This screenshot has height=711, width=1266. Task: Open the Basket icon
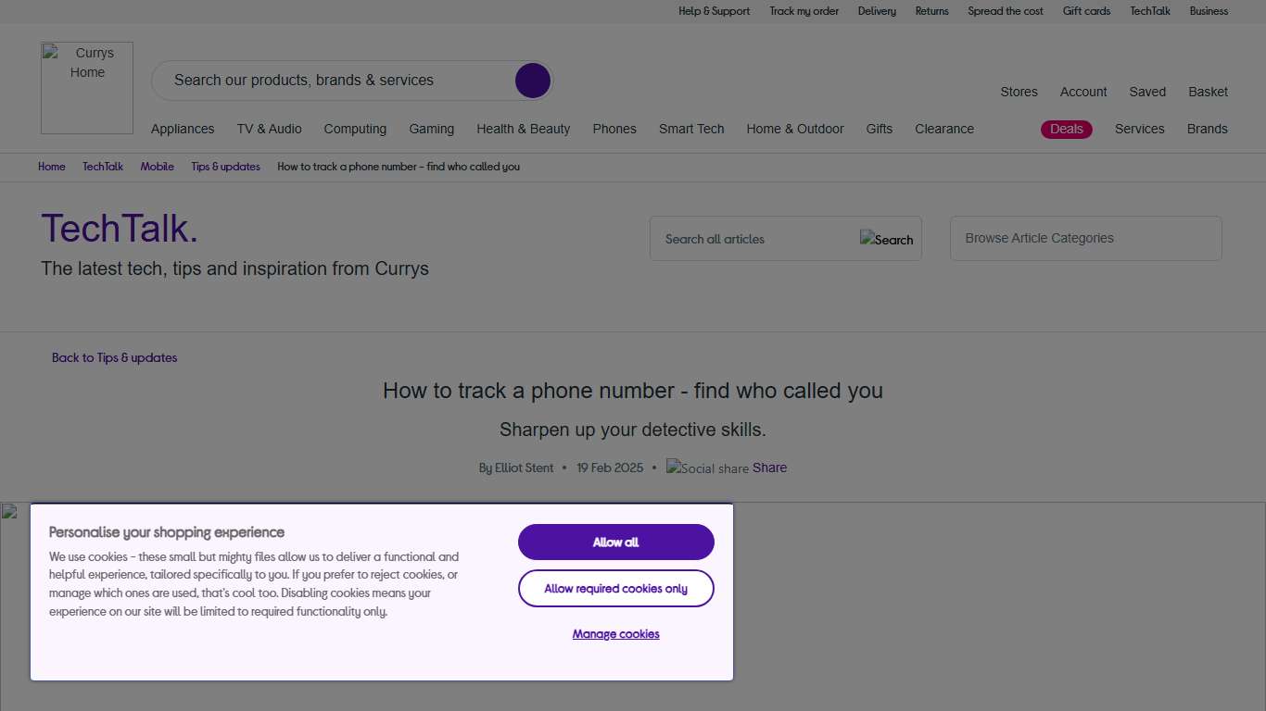(x=1208, y=92)
